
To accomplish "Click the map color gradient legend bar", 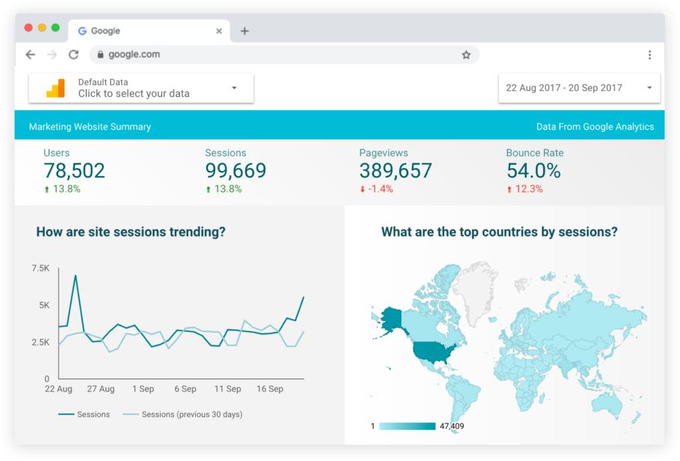I will tap(408, 426).
